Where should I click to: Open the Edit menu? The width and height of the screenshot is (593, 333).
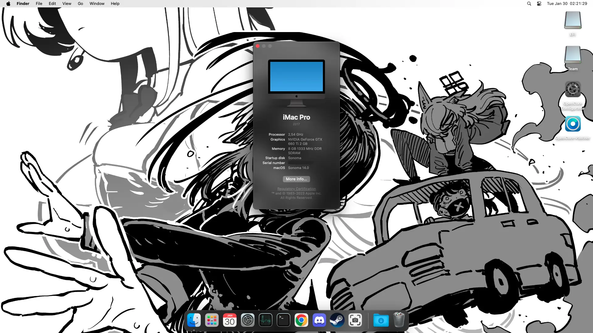[x=52, y=4]
